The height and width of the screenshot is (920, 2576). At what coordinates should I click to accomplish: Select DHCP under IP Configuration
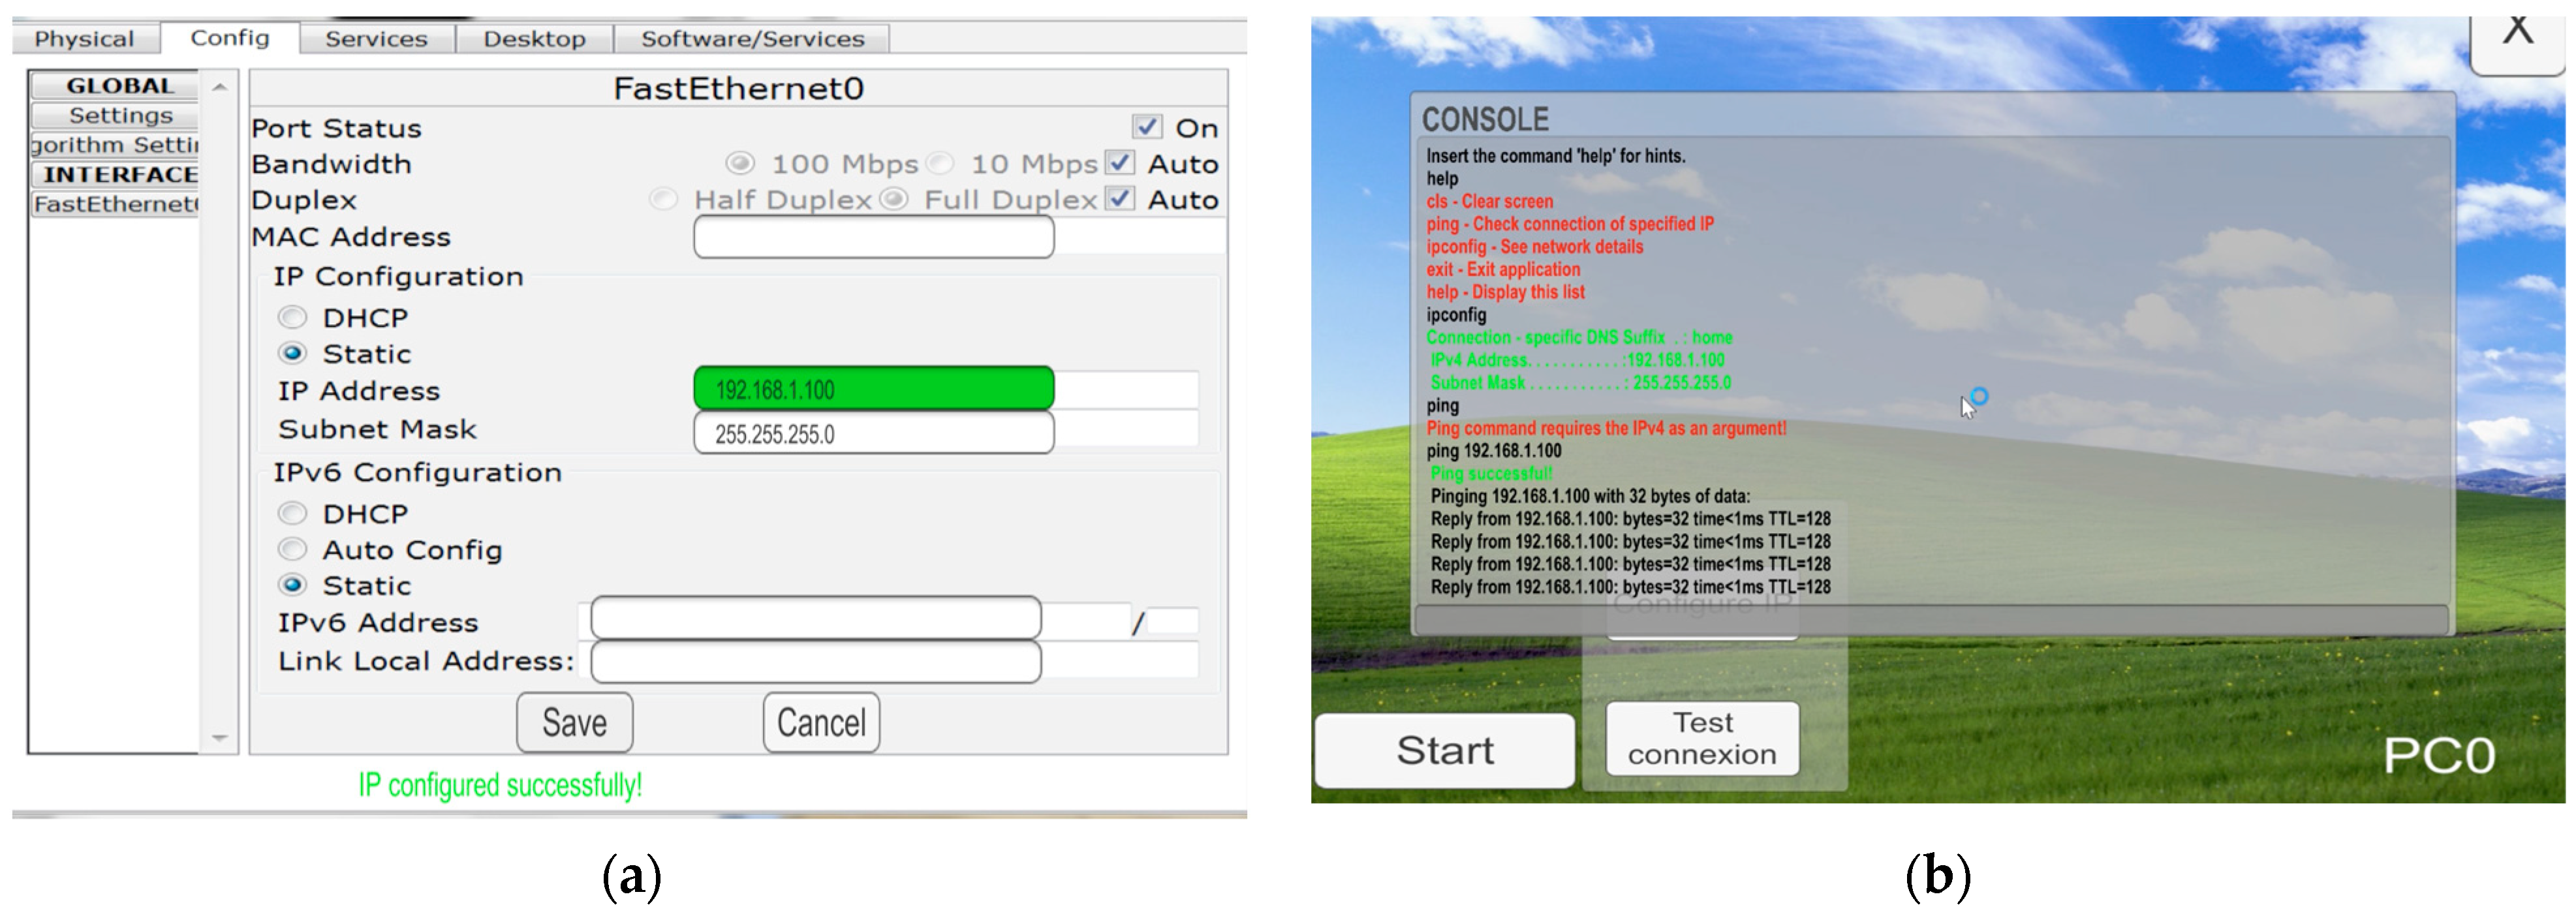click(292, 318)
